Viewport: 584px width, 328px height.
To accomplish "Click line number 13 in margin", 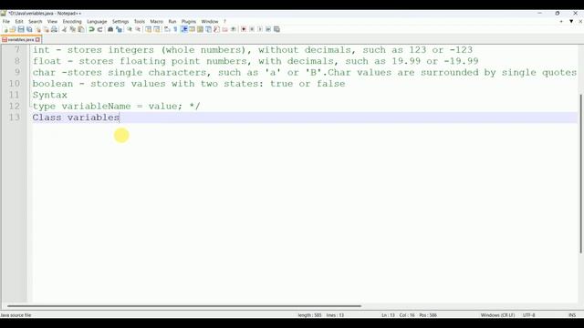I will coord(15,118).
